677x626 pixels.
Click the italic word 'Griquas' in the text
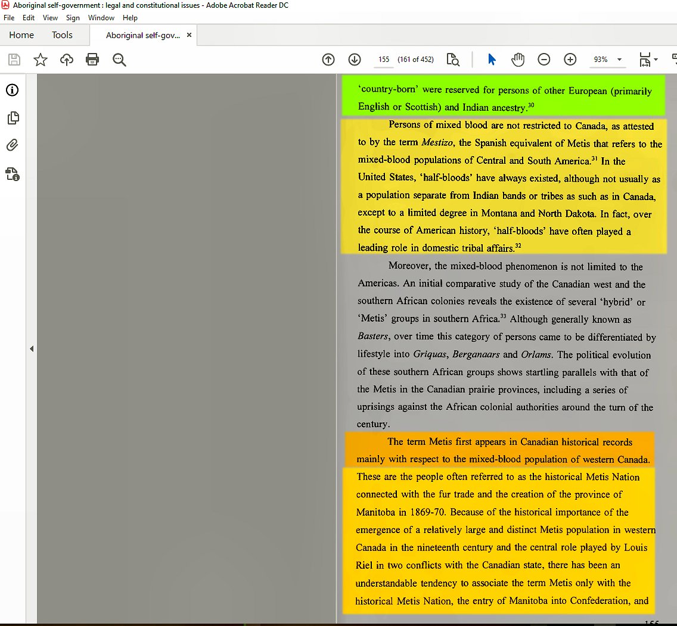(x=430, y=354)
